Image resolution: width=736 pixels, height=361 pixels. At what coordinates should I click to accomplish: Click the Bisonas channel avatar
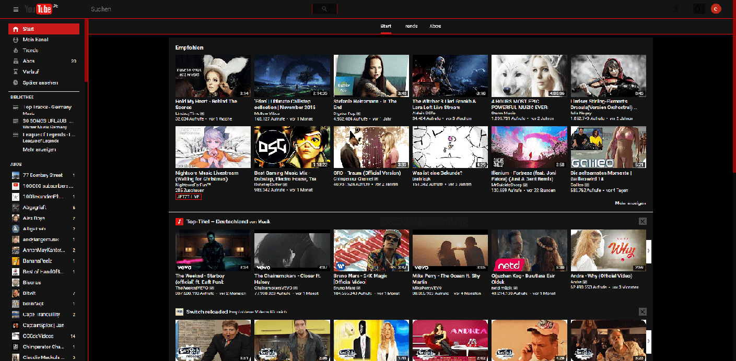[x=16, y=282]
